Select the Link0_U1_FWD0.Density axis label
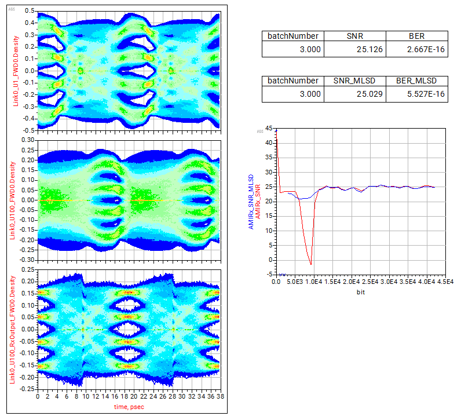461x416 pixels. tap(16, 71)
